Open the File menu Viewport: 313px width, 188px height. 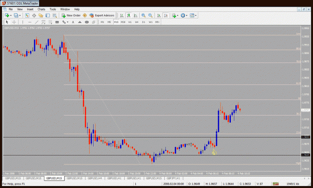(x=11, y=9)
